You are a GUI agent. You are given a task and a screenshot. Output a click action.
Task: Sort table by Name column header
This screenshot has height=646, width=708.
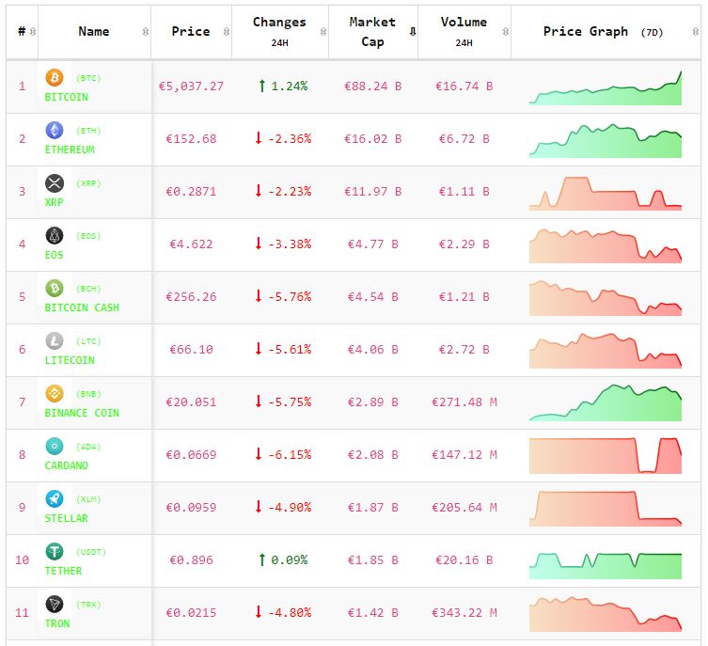[94, 32]
